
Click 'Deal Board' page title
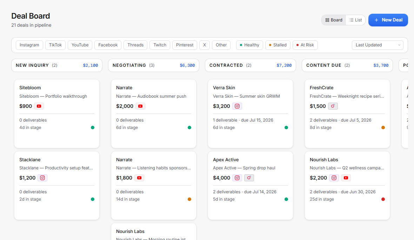point(31,16)
